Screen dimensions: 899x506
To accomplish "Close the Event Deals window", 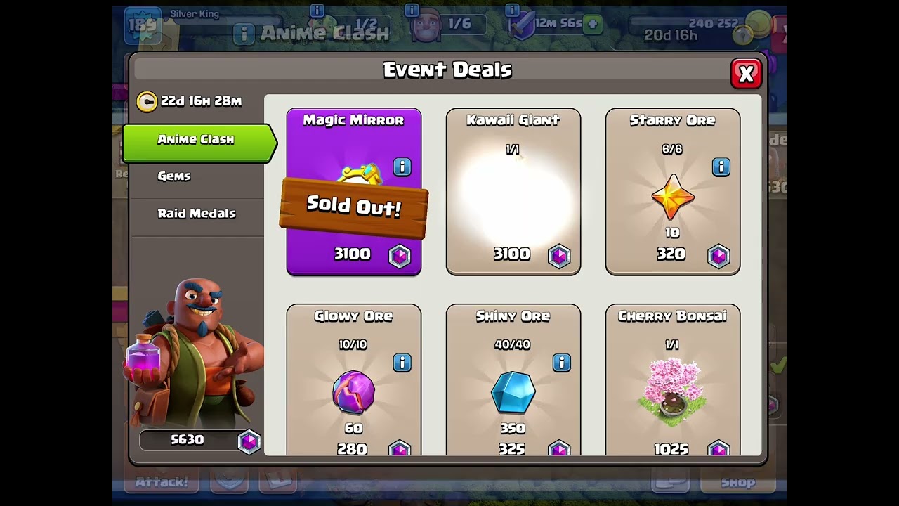I will [746, 73].
